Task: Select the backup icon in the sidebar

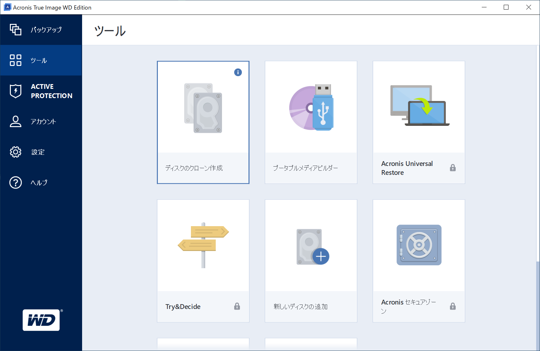Action: point(15,29)
